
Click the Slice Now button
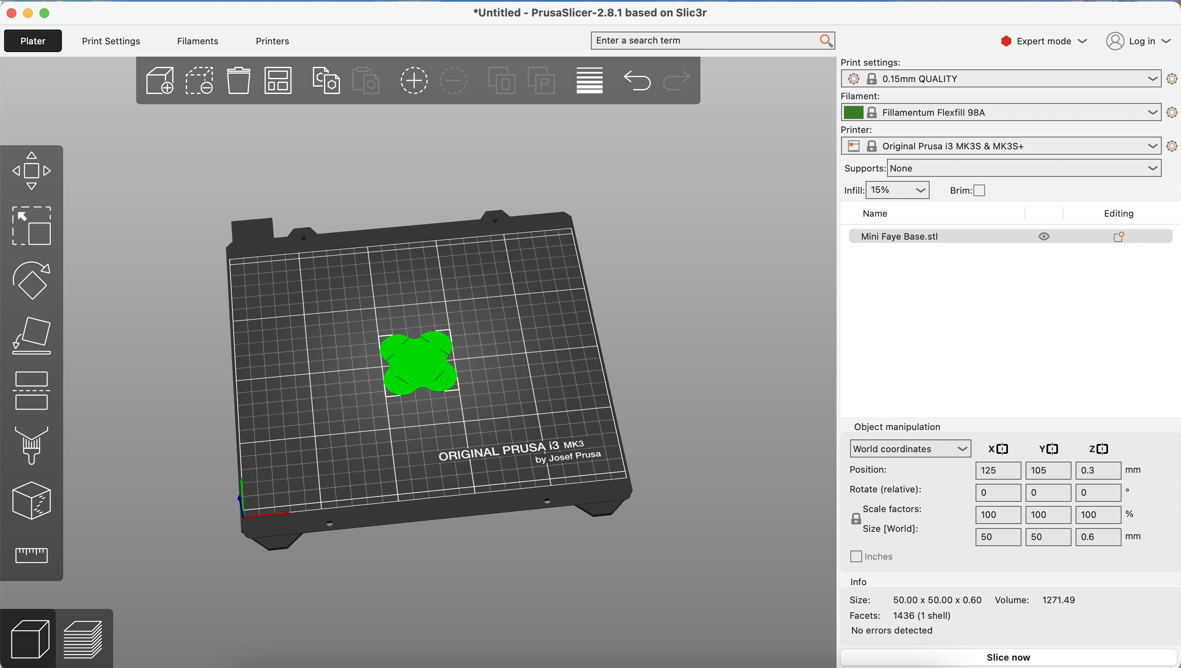pos(1008,657)
